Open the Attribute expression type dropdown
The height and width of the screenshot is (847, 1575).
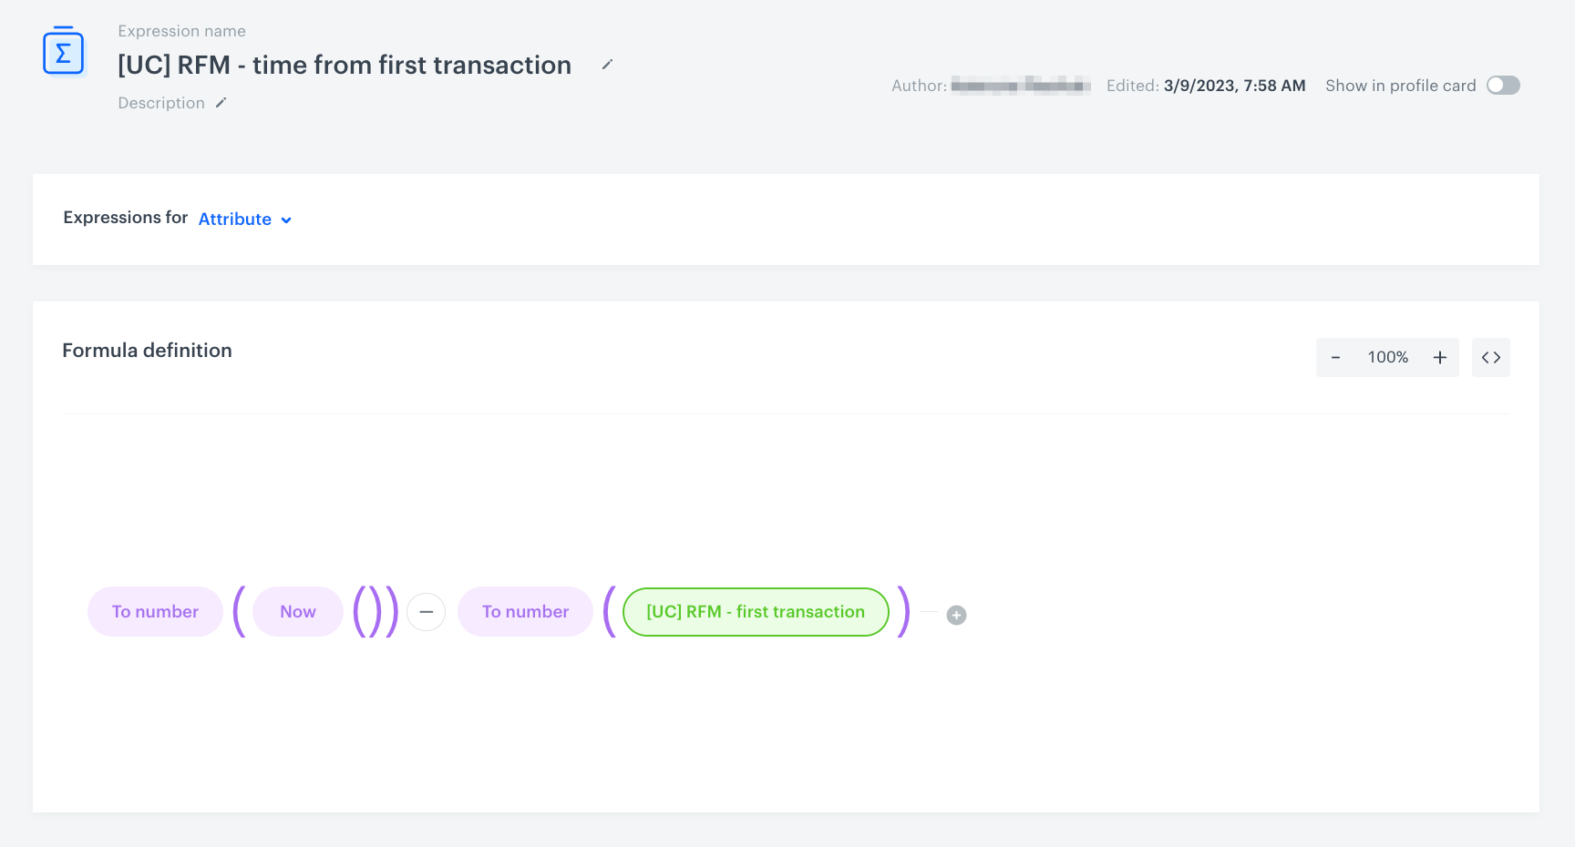click(244, 219)
